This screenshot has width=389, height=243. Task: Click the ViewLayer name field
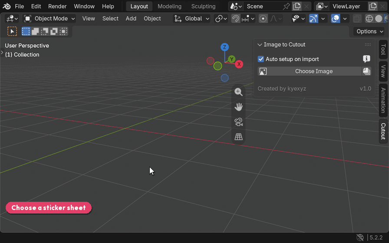click(348, 6)
